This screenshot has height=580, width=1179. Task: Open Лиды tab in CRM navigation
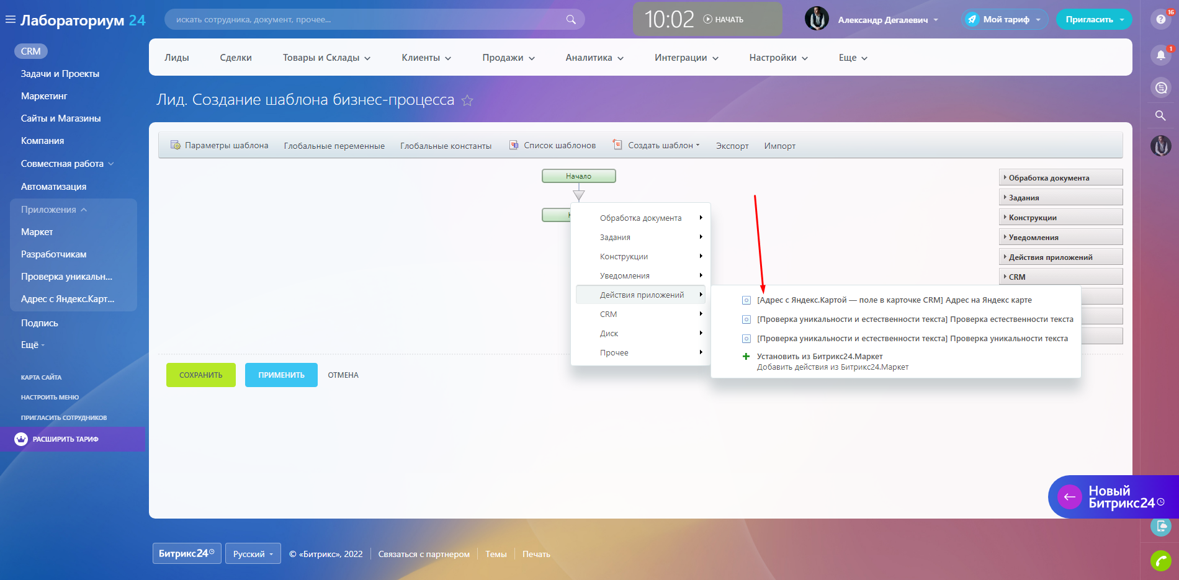pyautogui.click(x=177, y=58)
